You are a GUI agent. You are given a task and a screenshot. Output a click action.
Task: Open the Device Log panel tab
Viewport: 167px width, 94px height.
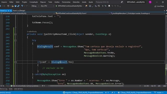click(4, 89)
